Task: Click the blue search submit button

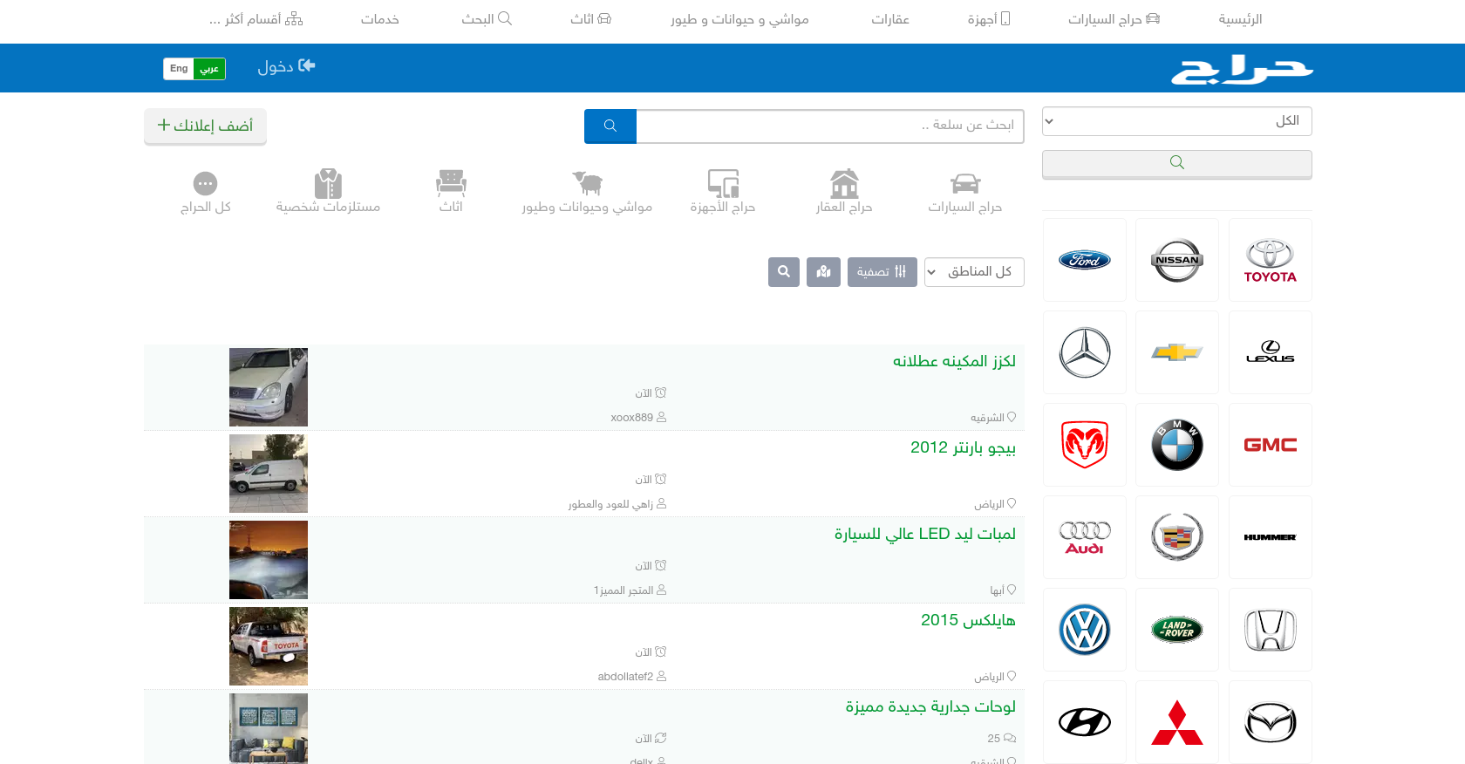Action: [610, 126]
